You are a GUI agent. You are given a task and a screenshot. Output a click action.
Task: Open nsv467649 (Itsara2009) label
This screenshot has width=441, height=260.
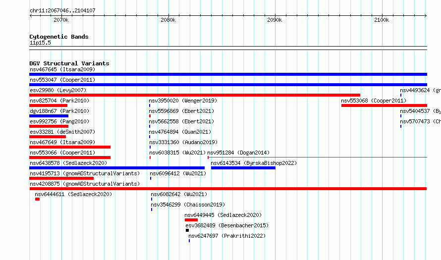click(x=62, y=142)
